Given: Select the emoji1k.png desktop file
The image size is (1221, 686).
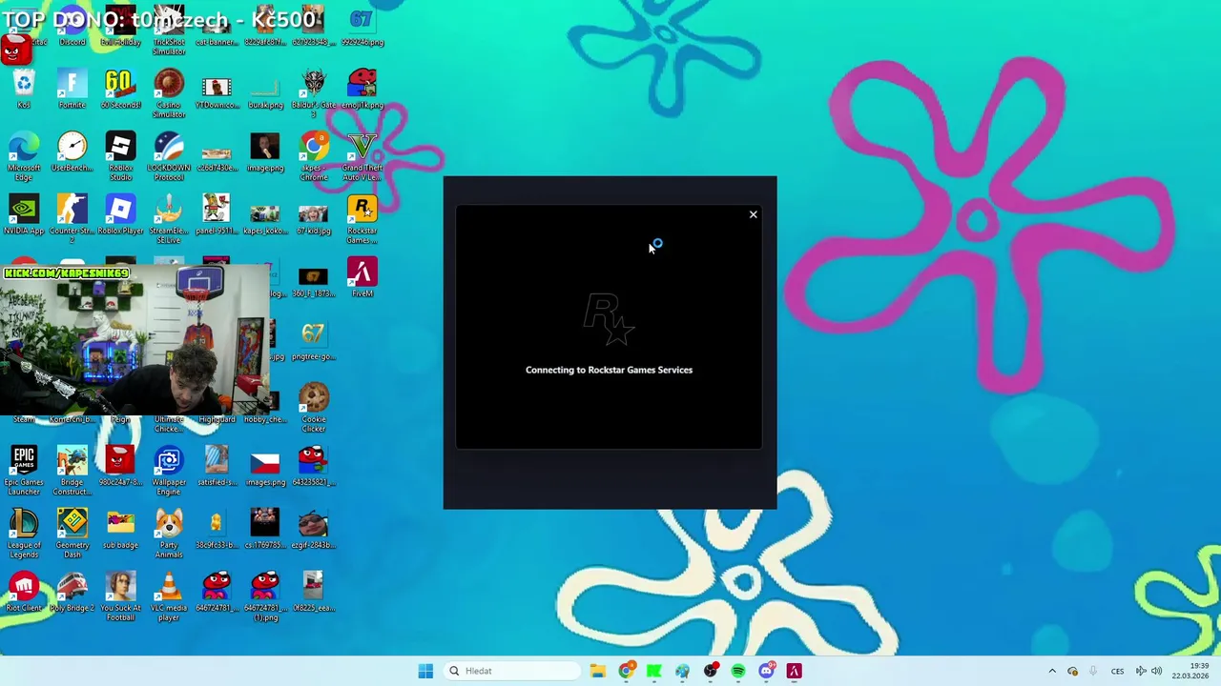Looking at the screenshot, I should coord(362,89).
